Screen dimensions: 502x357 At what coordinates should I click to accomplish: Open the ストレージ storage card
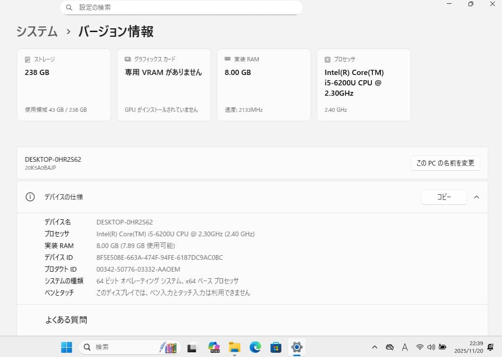[x=64, y=84]
